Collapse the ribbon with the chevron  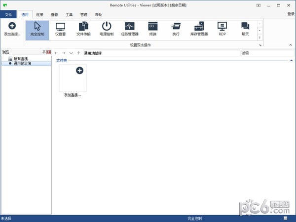pyautogui.click(x=291, y=45)
